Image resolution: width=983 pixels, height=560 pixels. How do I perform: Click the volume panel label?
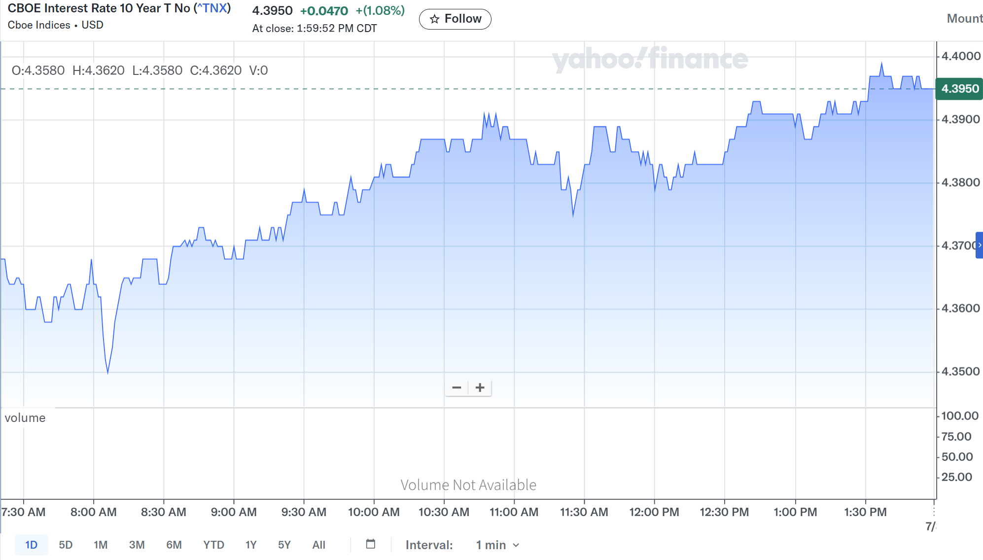point(25,418)
